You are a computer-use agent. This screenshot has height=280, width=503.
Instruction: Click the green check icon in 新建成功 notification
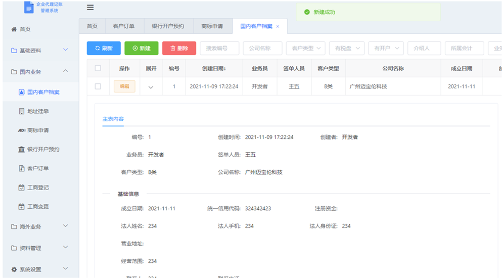tap(307, 12)
